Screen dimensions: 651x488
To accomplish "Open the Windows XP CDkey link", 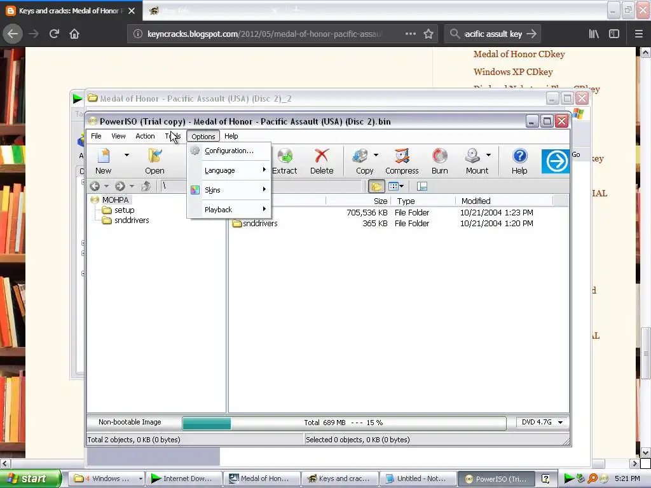I will point(513,72).
